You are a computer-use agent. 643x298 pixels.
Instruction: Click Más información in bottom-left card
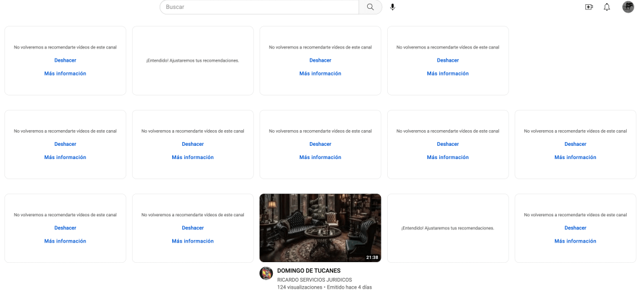[x=65, y=241]
